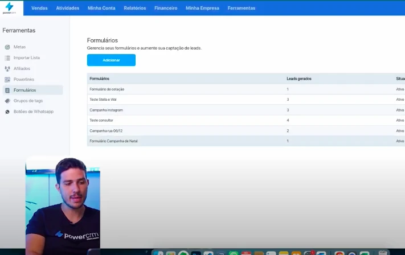Click the Importar Lista list icon
Viewport: 405px width, 255px height.
pyautogui.click(x=7, y=58)
